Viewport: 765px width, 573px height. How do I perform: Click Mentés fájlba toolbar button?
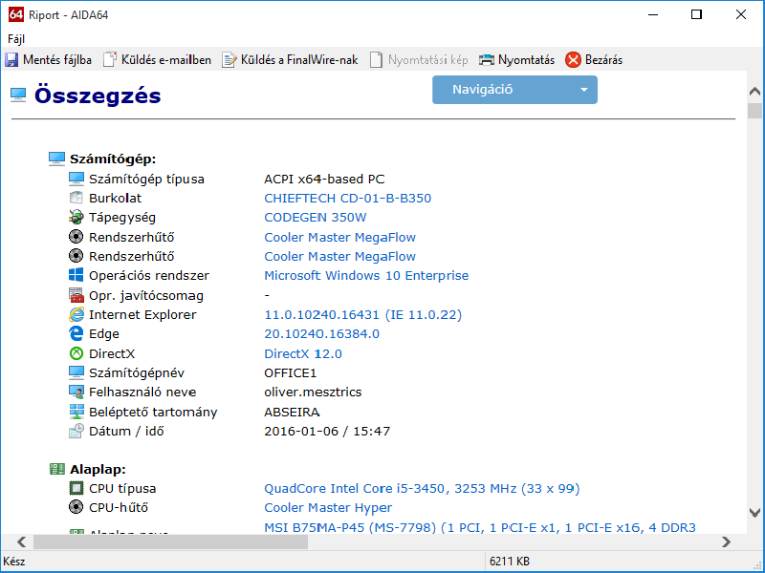[x=49, y=60]
